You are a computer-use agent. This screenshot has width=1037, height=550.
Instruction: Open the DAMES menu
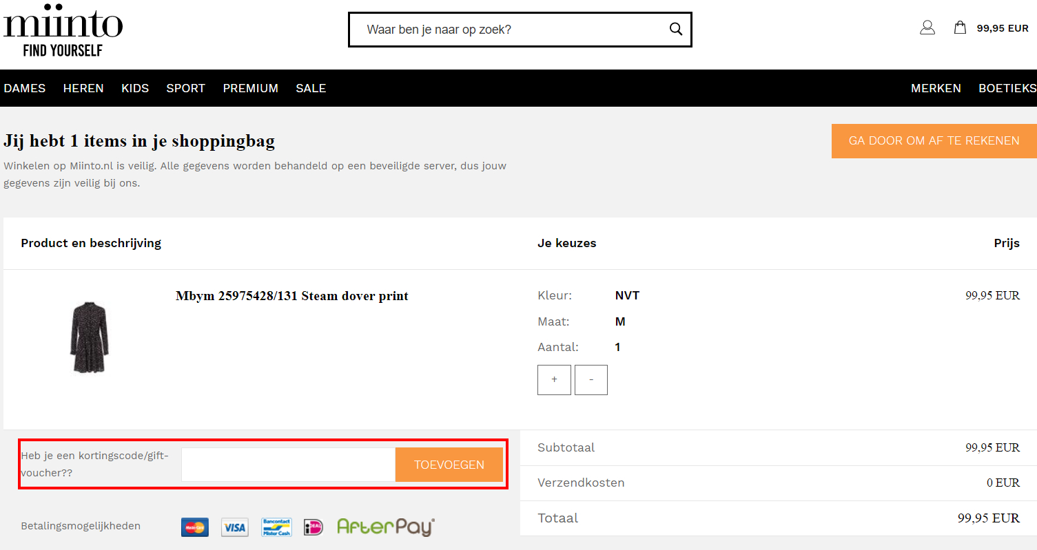click(x=25, y=88)
